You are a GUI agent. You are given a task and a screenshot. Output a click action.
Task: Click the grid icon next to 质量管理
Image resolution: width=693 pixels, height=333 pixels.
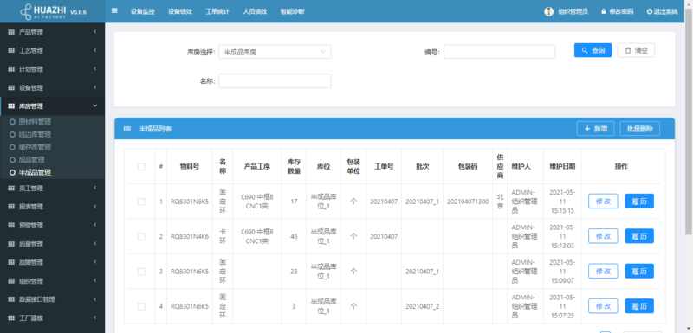click(x=11, y=244)
